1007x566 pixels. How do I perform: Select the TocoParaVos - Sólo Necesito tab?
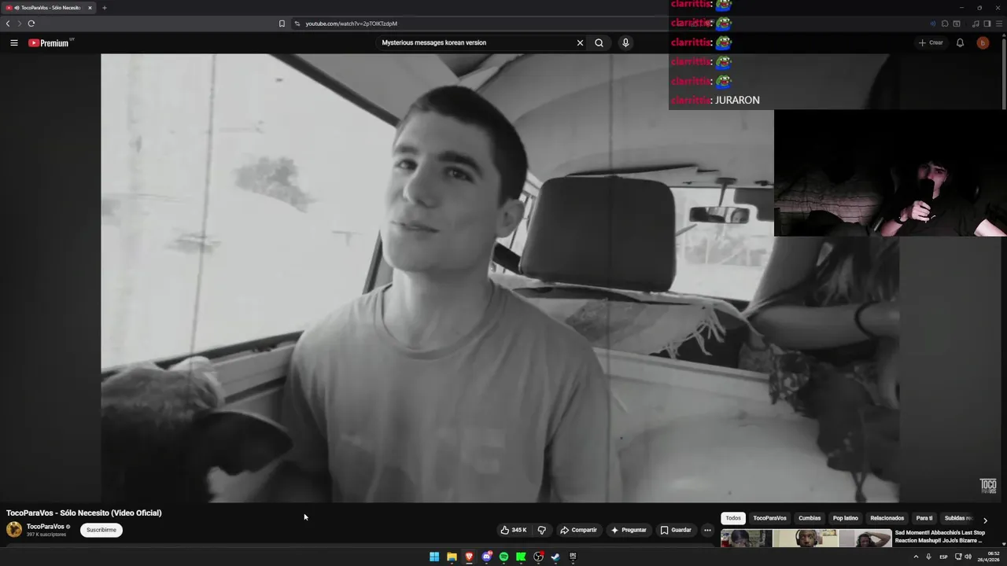[49, 8]
